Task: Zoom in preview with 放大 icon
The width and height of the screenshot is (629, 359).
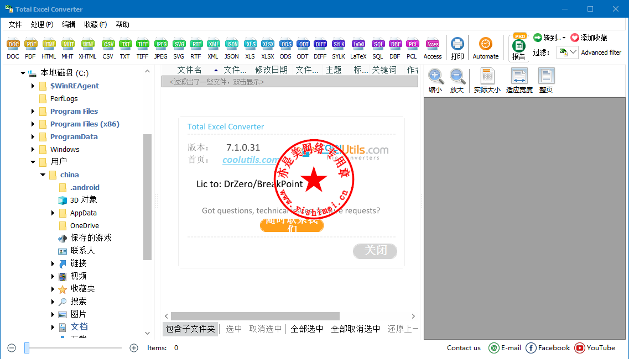Action: click(x=457, y=81)
